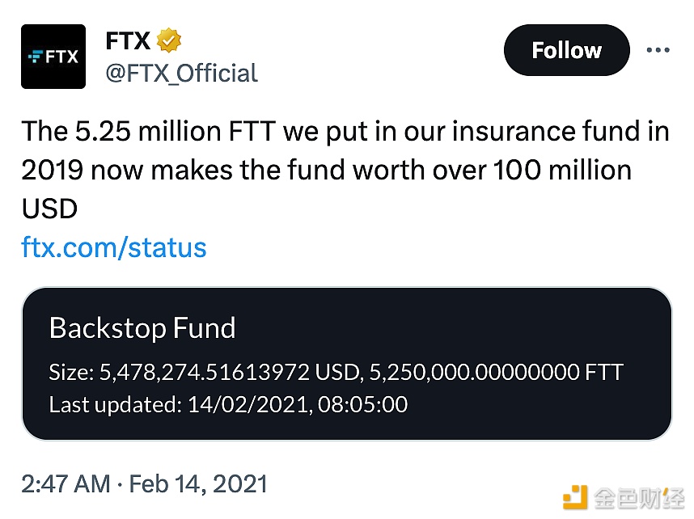
Task: Click the 金色财经 watermark text
Action: (x=638, y=496)
